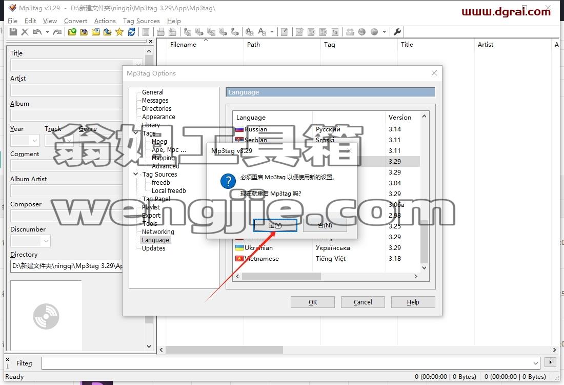Viewport: 564px width, 385px height.
Task: Open the Year dropdown in tag panel
Action: 35,140
